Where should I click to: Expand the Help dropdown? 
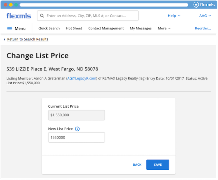coord(174,16)
